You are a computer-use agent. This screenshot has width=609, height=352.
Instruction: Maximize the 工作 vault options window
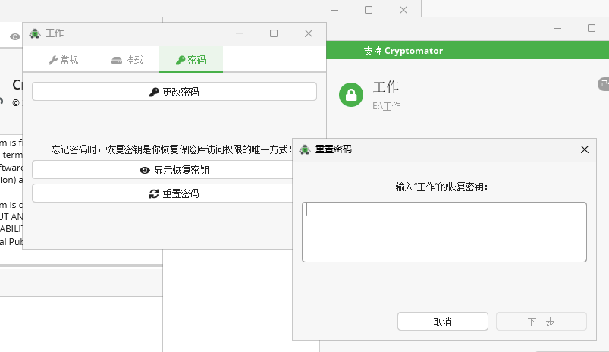tap(274, 33)
